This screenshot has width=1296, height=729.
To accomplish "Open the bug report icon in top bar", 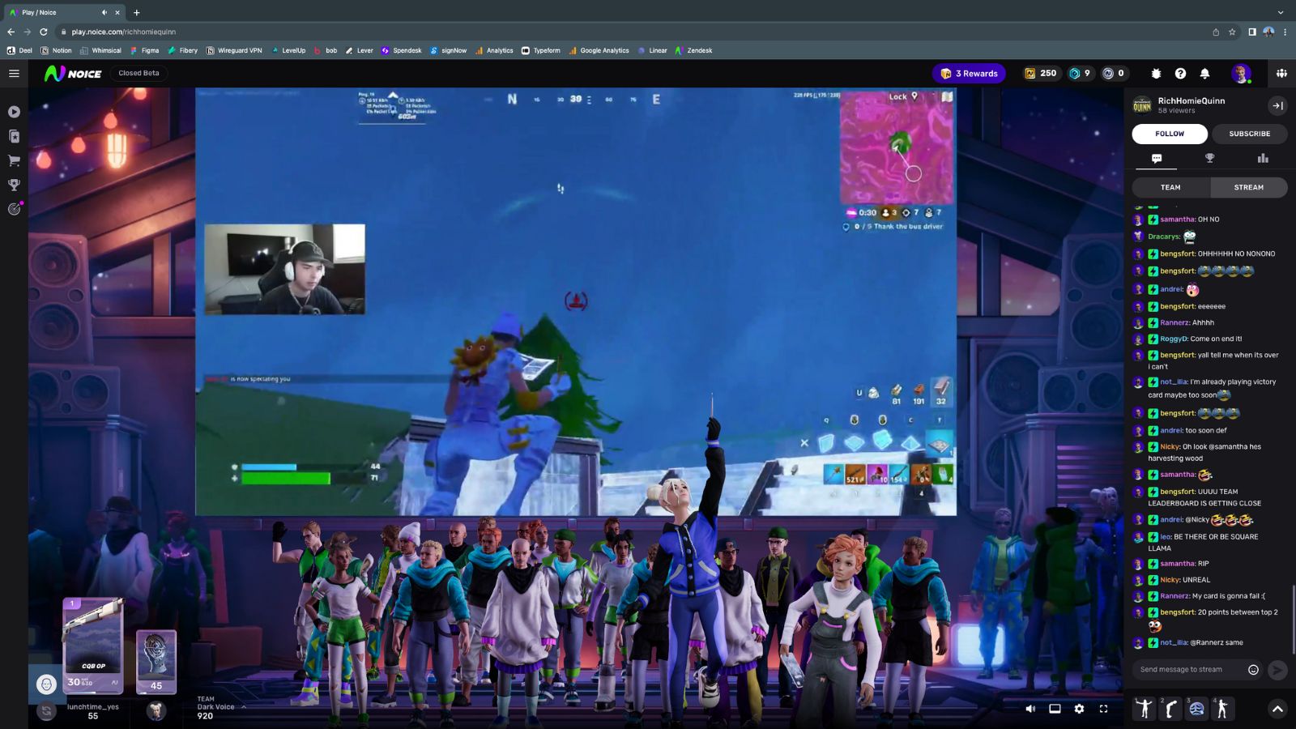I will (x=1155, y=73).
